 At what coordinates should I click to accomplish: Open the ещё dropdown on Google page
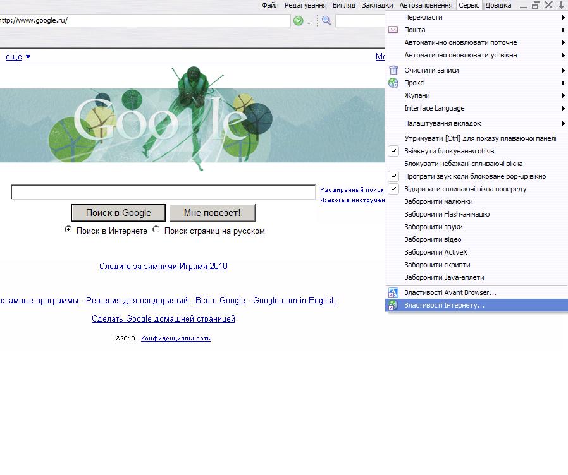[x=18, y=57]
